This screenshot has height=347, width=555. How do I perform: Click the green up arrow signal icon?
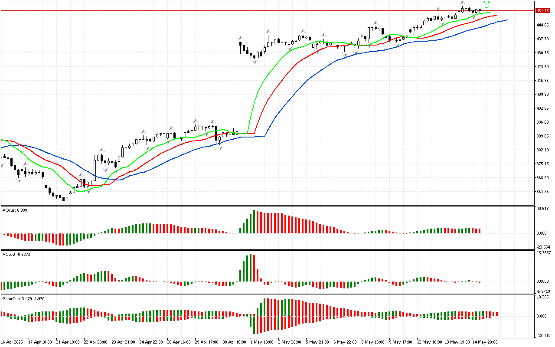pyautogui.click(x=487, y=4)
